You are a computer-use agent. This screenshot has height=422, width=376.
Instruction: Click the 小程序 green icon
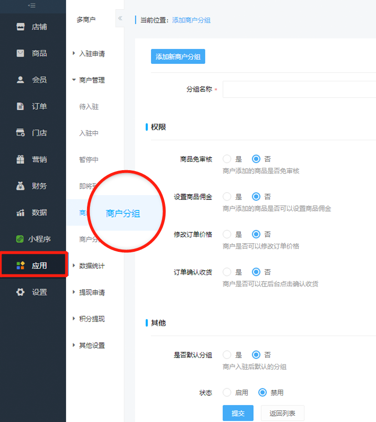(x=20, y=239)
